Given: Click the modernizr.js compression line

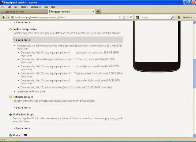Looking at the screenshot, I should point(70,82).
